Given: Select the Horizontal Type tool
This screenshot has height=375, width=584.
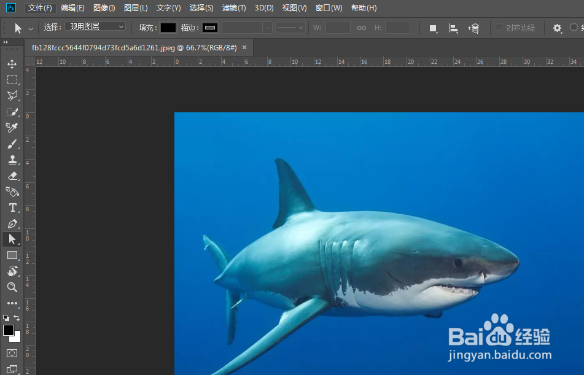Looking at the screenshot, I should tap(12, 207).
